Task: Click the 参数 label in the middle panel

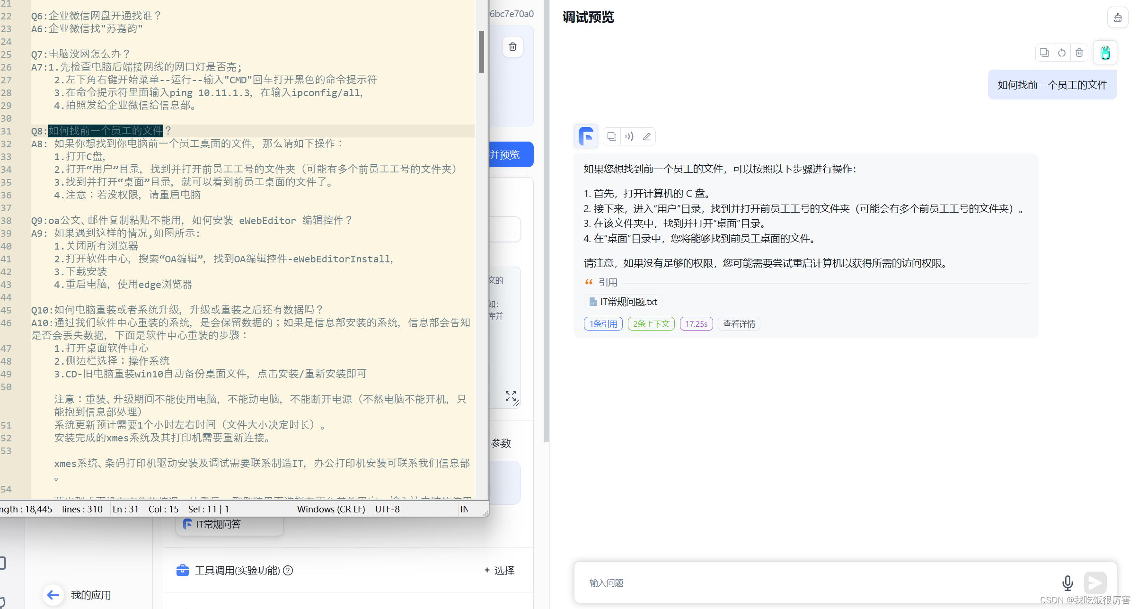Action: 501,443
